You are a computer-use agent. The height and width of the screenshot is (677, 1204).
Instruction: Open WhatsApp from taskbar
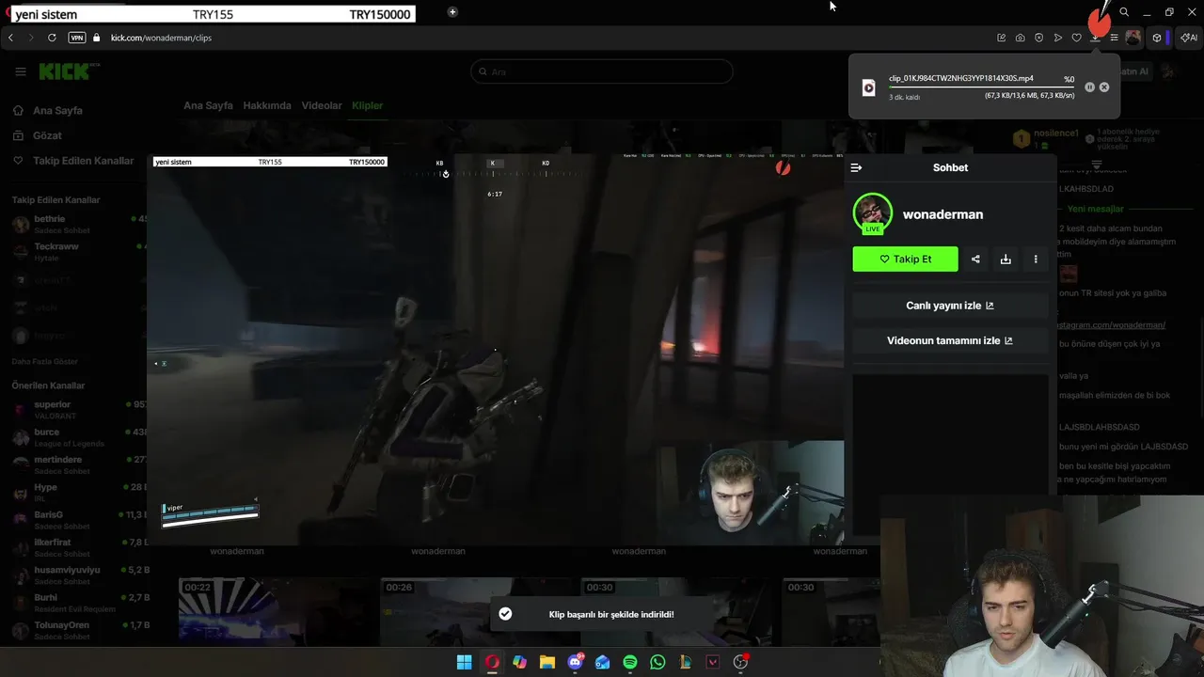(657, 662)
